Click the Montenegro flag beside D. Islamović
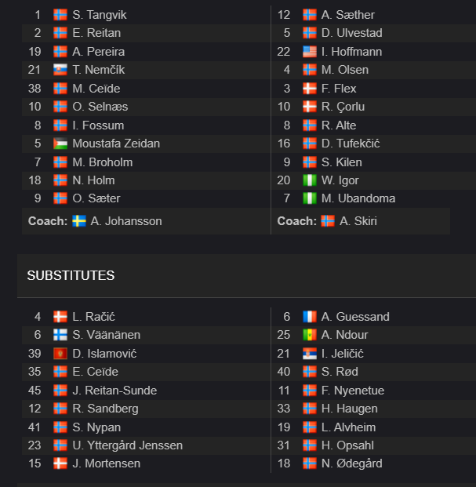Image resolution: width=476 pixels, height=487 pixels. point(60,354)
